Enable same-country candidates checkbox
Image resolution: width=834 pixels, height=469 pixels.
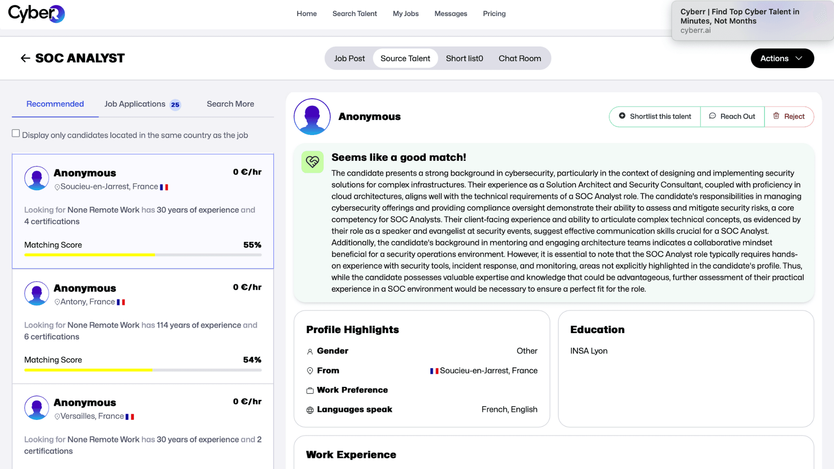(x=16, y=134)
